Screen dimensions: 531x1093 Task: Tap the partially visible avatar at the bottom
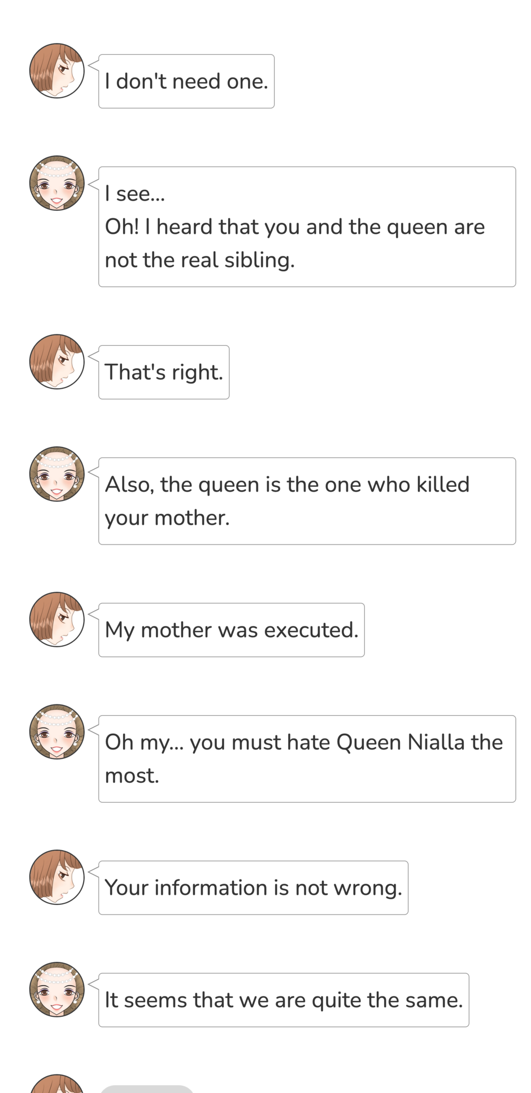pos(56,1085)
